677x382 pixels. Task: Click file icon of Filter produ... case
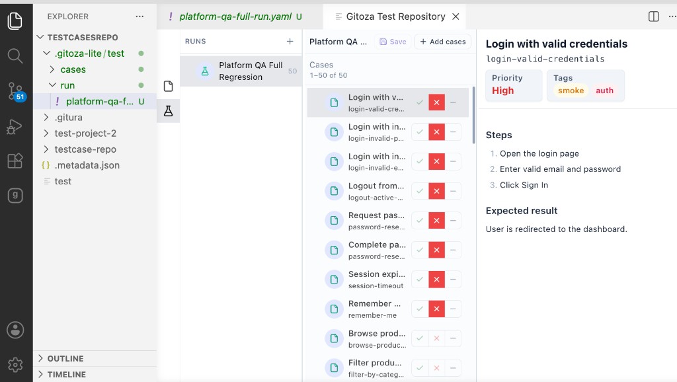[x=334, y=367]
